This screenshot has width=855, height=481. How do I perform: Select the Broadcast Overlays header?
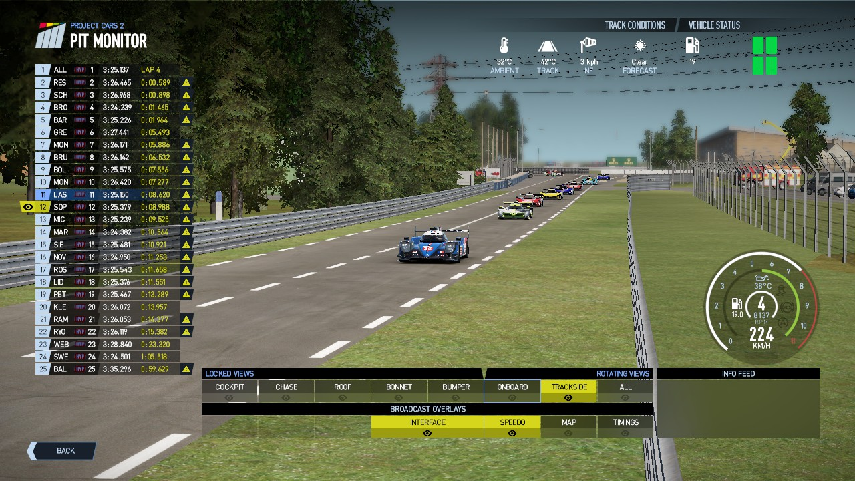[x=427, y=409]
